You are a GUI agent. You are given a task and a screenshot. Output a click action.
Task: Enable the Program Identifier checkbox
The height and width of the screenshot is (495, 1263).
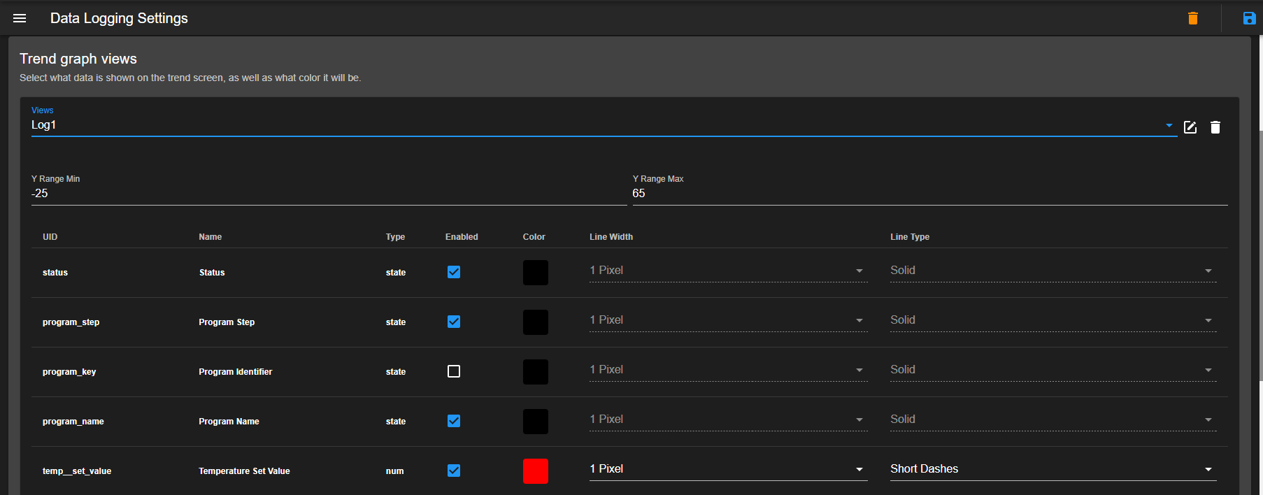pyautogui.click(x=454, y=371)
